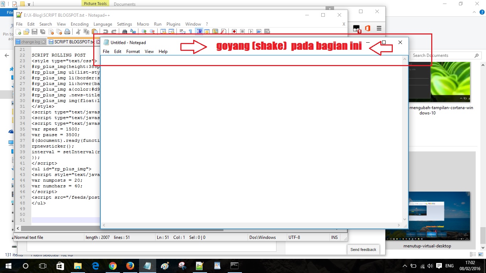Click the Explorer back arrow
486x273 pixels.
click(6, 55)
